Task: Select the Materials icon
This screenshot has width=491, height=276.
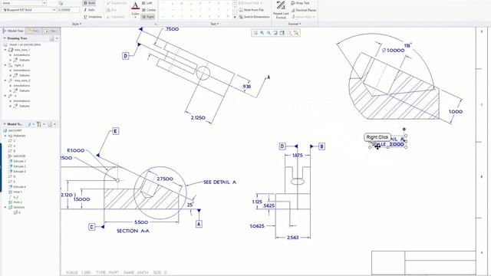Action: 11,136
